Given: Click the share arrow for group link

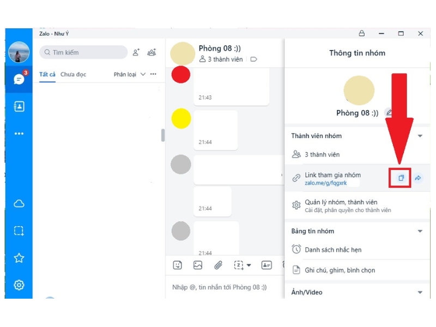Looking at the screenshot, I should pos(418,178).
